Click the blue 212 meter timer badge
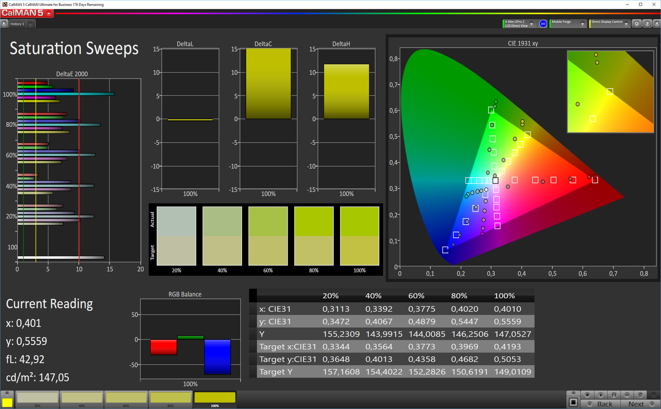The width and height of the screenshot is (661, 409). click(543, 24)
